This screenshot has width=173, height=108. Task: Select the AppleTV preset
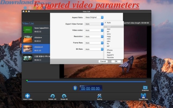click(114, 55)
